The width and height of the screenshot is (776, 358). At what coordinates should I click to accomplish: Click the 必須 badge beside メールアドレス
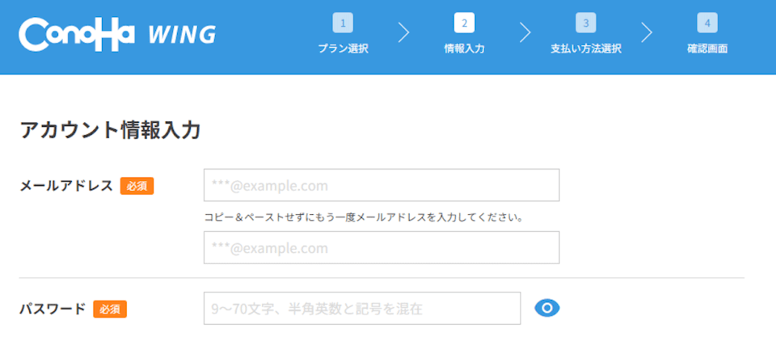point(137,186)
